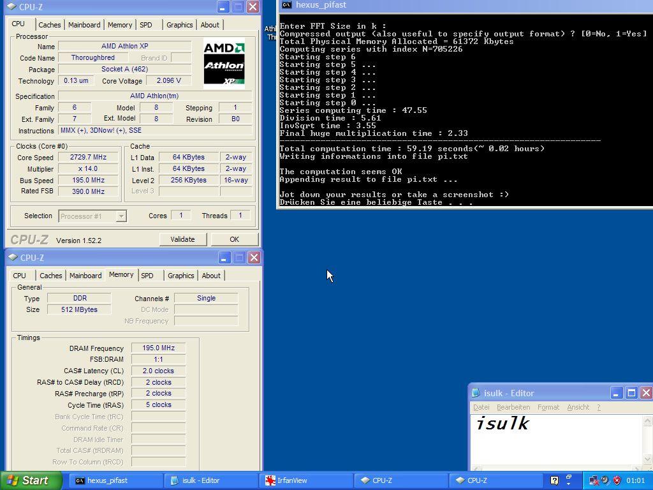Click Total computation time line in console
This screenshot has width=653, height=490.
(x=412, y=149)
